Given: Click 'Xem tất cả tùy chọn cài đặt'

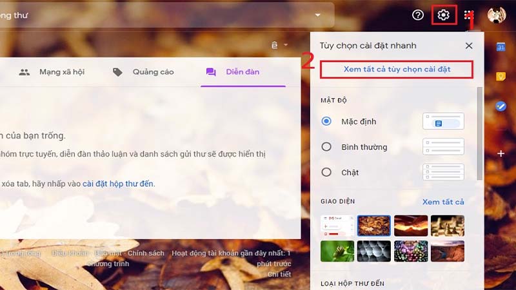Looking at the screenshot, I should pyautogui.click(x=397, y=69).
